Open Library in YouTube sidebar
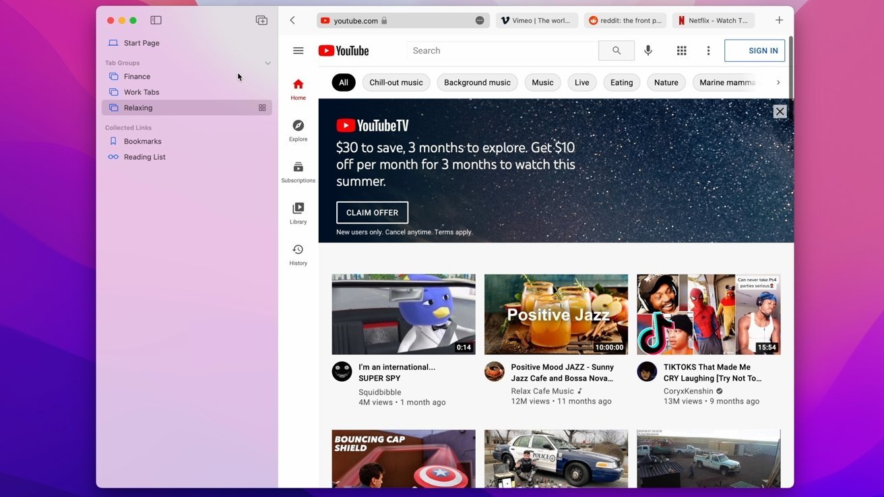Image resolution: width=884 pixels, height=497 pixels. click(x=298, y=213)
